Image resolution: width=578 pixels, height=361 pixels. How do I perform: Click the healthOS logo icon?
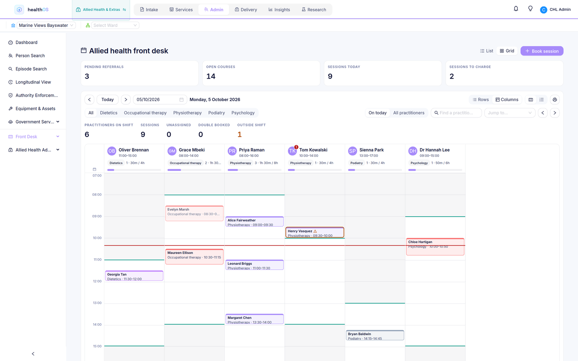click(19, 10)
